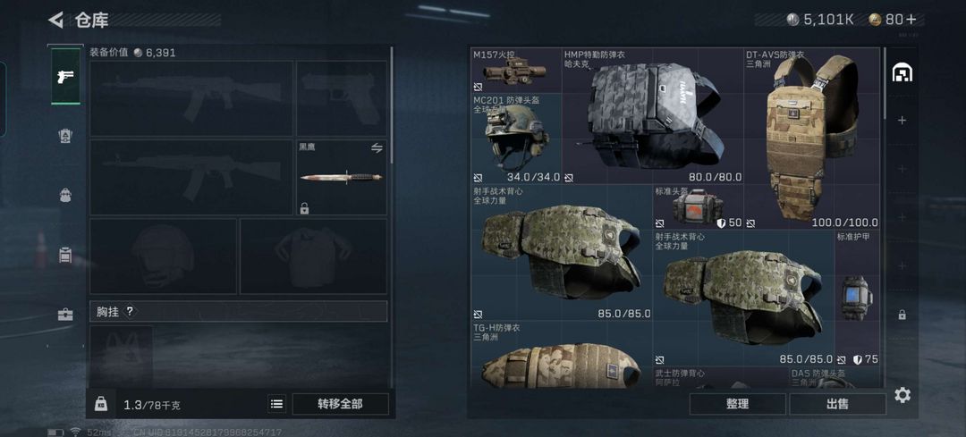Swap melee weapon using arrows icon
This screenshot has height=437, width=966.
377,147
